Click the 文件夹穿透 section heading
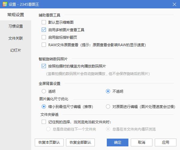The width and height of the screenshot is (180, 150). click(49, 114)
